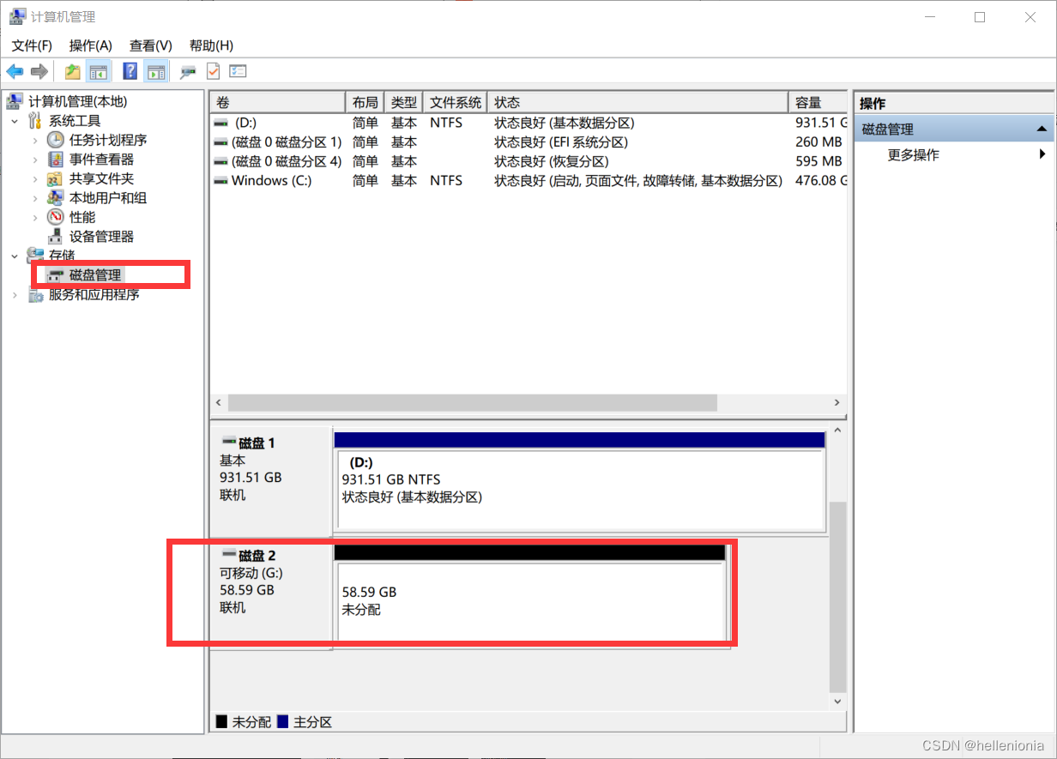Click the Forward arrow toolbar icon
The width and height of the screenshot is (1057, 759).
click(39, 71)
